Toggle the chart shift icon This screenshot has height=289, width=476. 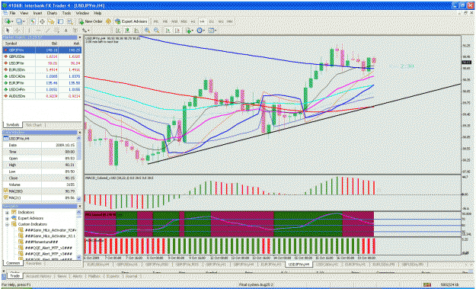pos(177,31)
